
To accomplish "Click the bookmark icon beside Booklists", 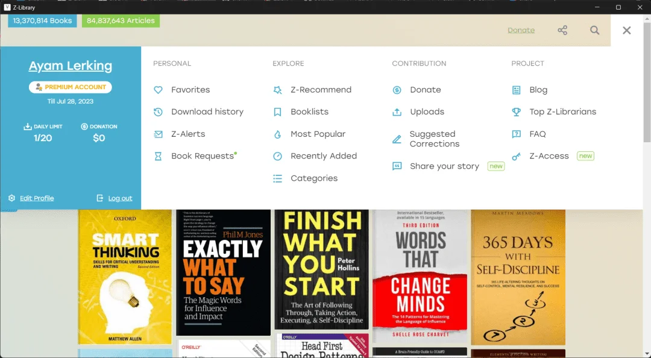I will [x=277, y=111].
